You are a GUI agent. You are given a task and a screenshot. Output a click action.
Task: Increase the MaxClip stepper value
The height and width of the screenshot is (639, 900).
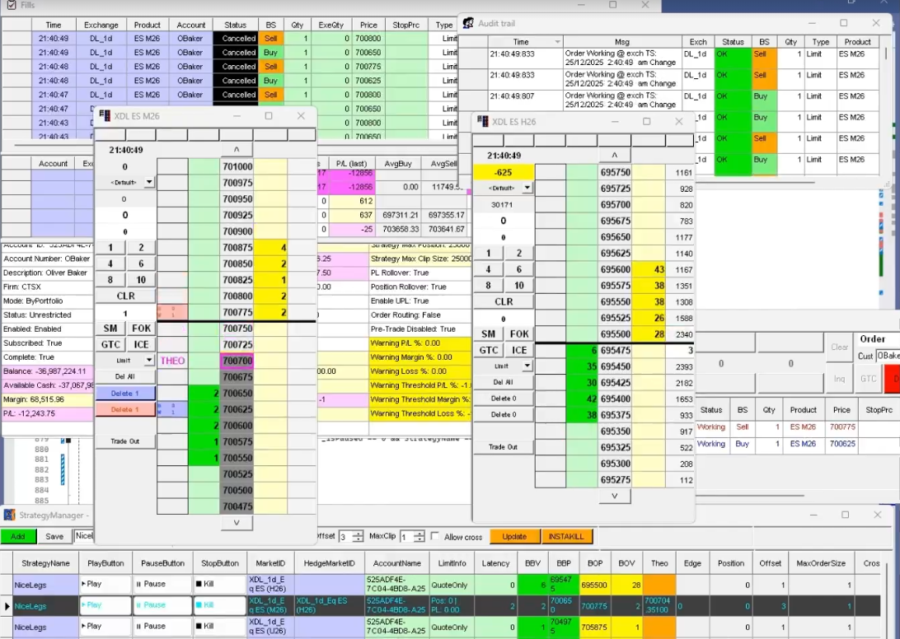(x=419, y=534)
